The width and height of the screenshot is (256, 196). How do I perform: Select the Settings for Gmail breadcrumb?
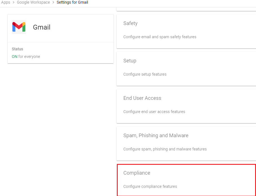pos(72,3)
